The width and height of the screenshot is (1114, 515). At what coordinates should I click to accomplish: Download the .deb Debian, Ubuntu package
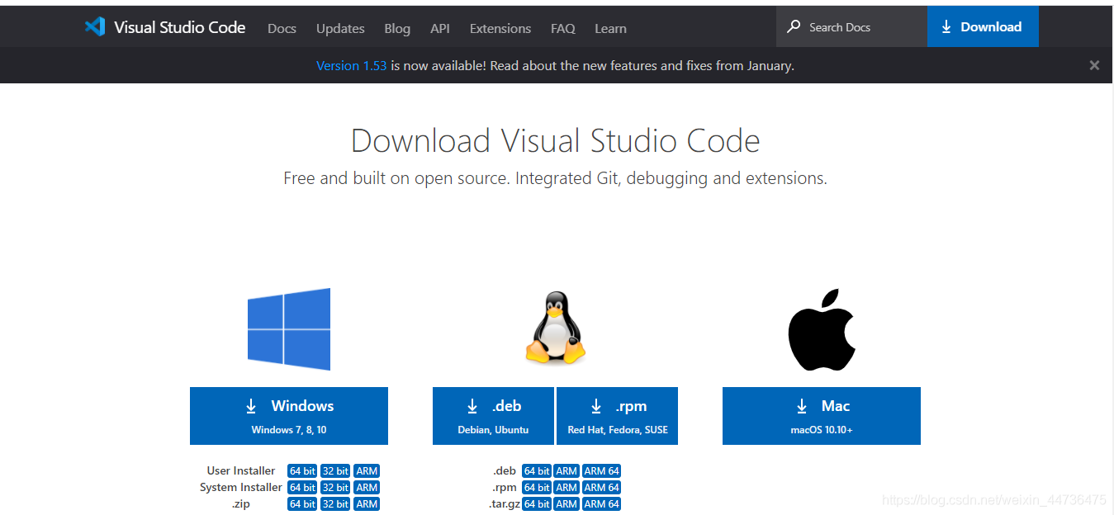click(x=493, y=416)
